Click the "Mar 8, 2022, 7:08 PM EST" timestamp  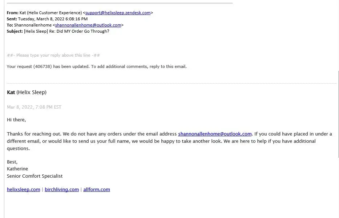pos(34,107)
